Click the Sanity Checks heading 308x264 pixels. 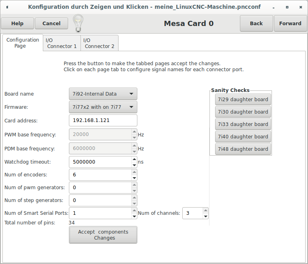[x=230, y=90]
